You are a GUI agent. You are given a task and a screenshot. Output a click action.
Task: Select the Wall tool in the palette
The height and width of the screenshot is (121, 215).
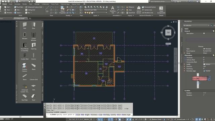25,26
